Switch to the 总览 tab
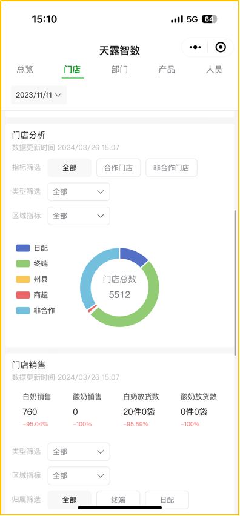240x516 pixels. (25, 70)
